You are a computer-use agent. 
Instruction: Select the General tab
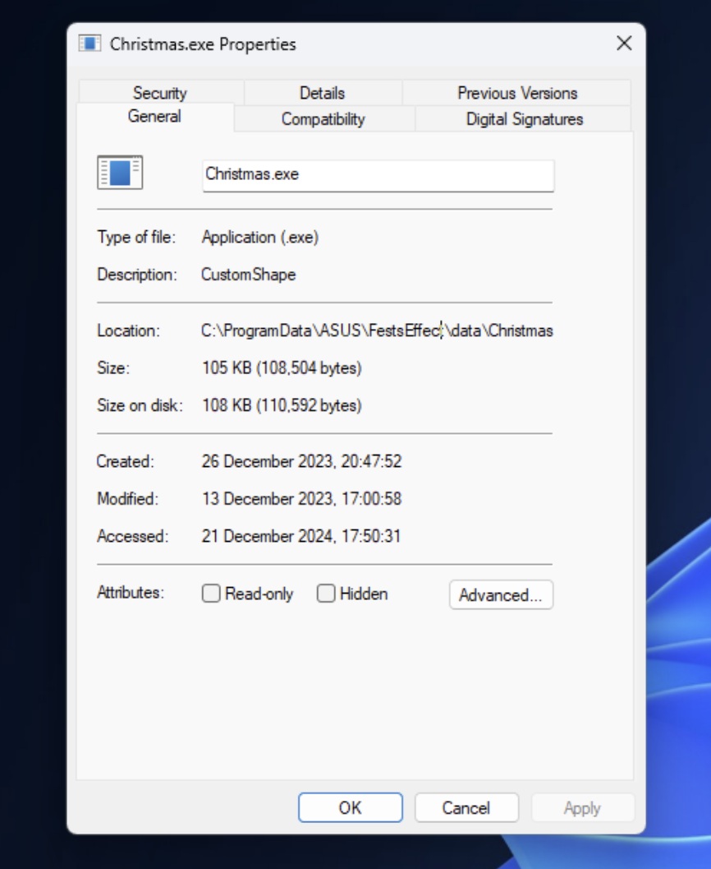click(154, 117)
